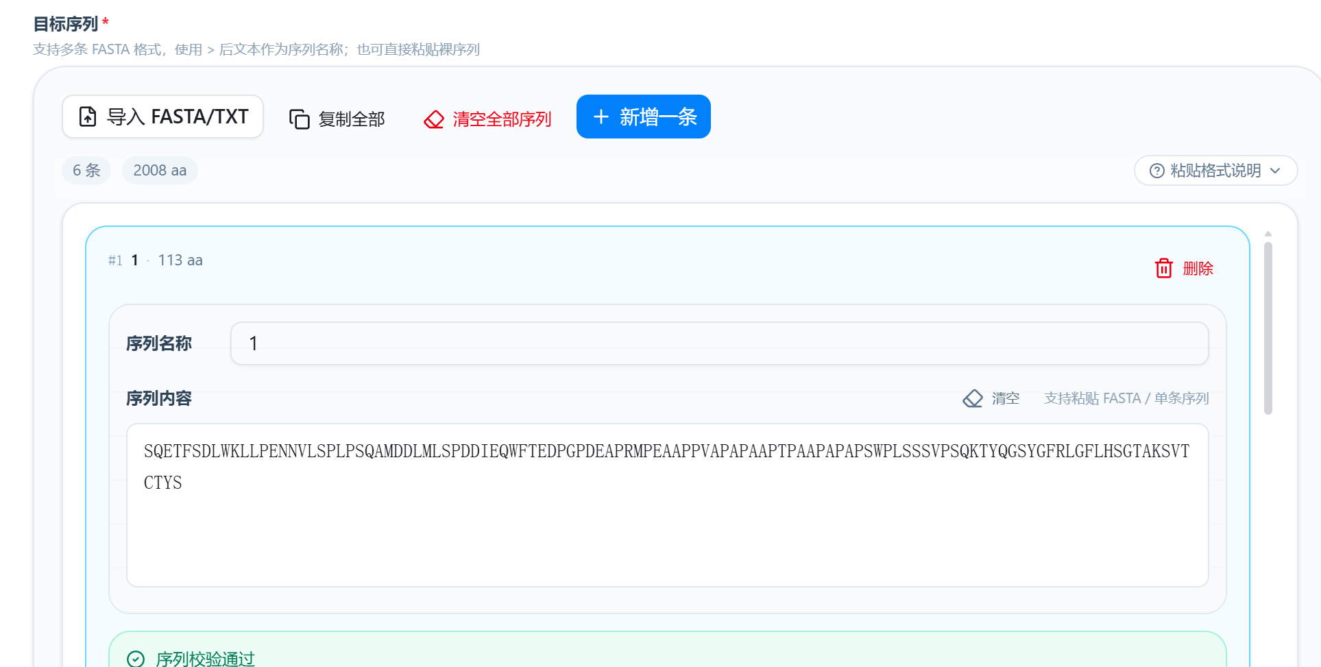Click the 6 条 count badge

86,170
